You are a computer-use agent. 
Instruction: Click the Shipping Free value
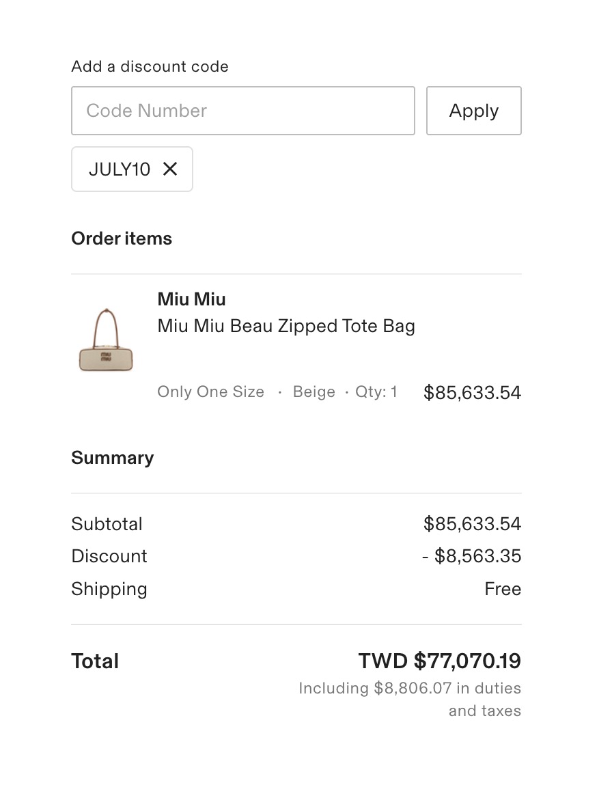(503, 589)
